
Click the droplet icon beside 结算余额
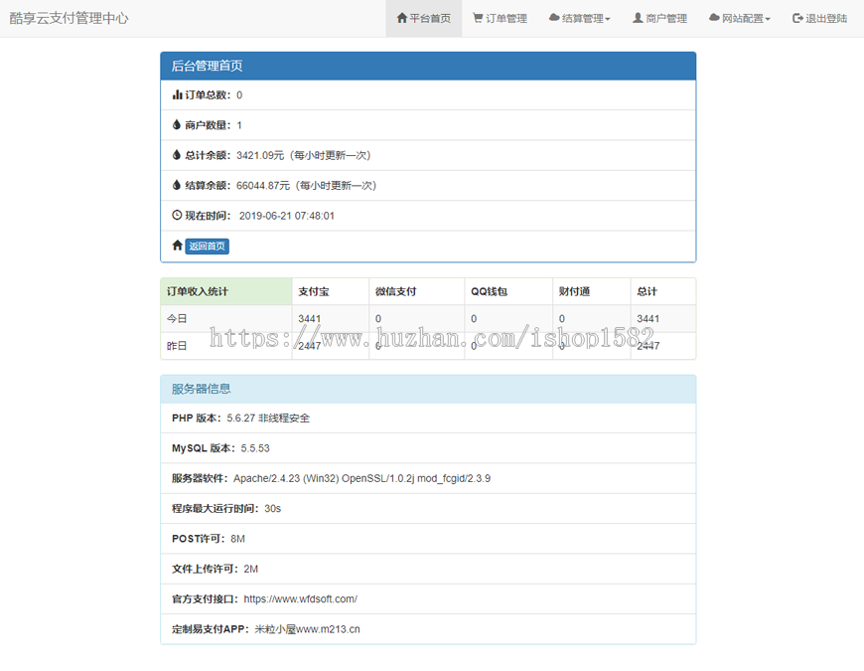pos(176,183)
